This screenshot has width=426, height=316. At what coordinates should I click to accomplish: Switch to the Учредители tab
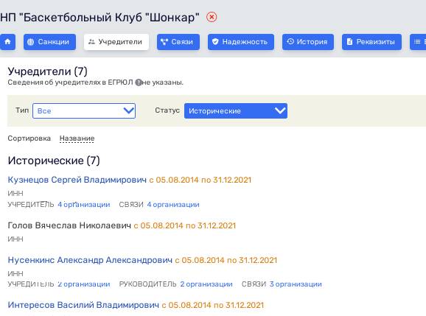click(x=116, y=42)
